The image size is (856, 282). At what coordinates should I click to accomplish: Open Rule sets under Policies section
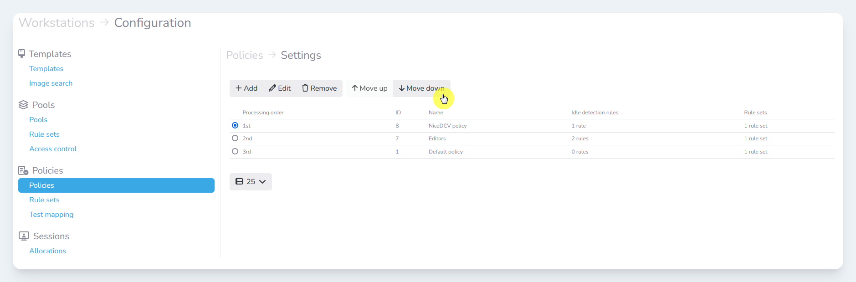[x=44, y=200]
